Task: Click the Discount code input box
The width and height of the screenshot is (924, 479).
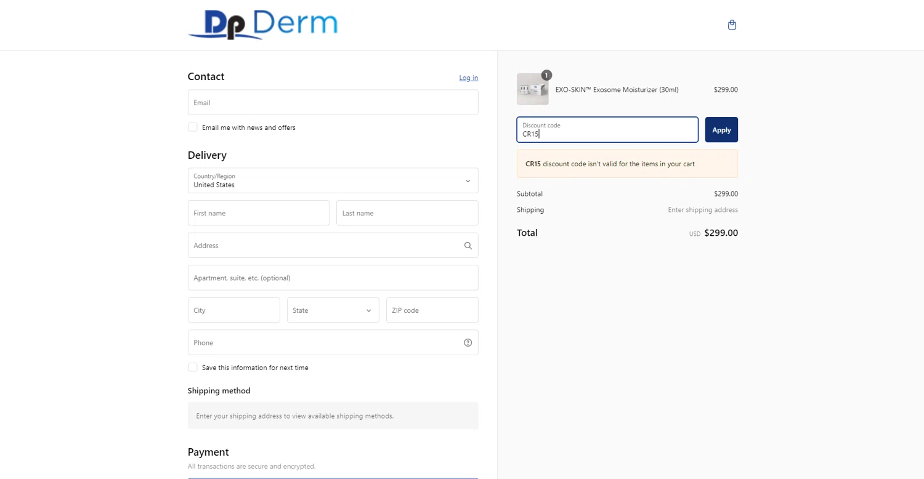Action: point(607,130)
